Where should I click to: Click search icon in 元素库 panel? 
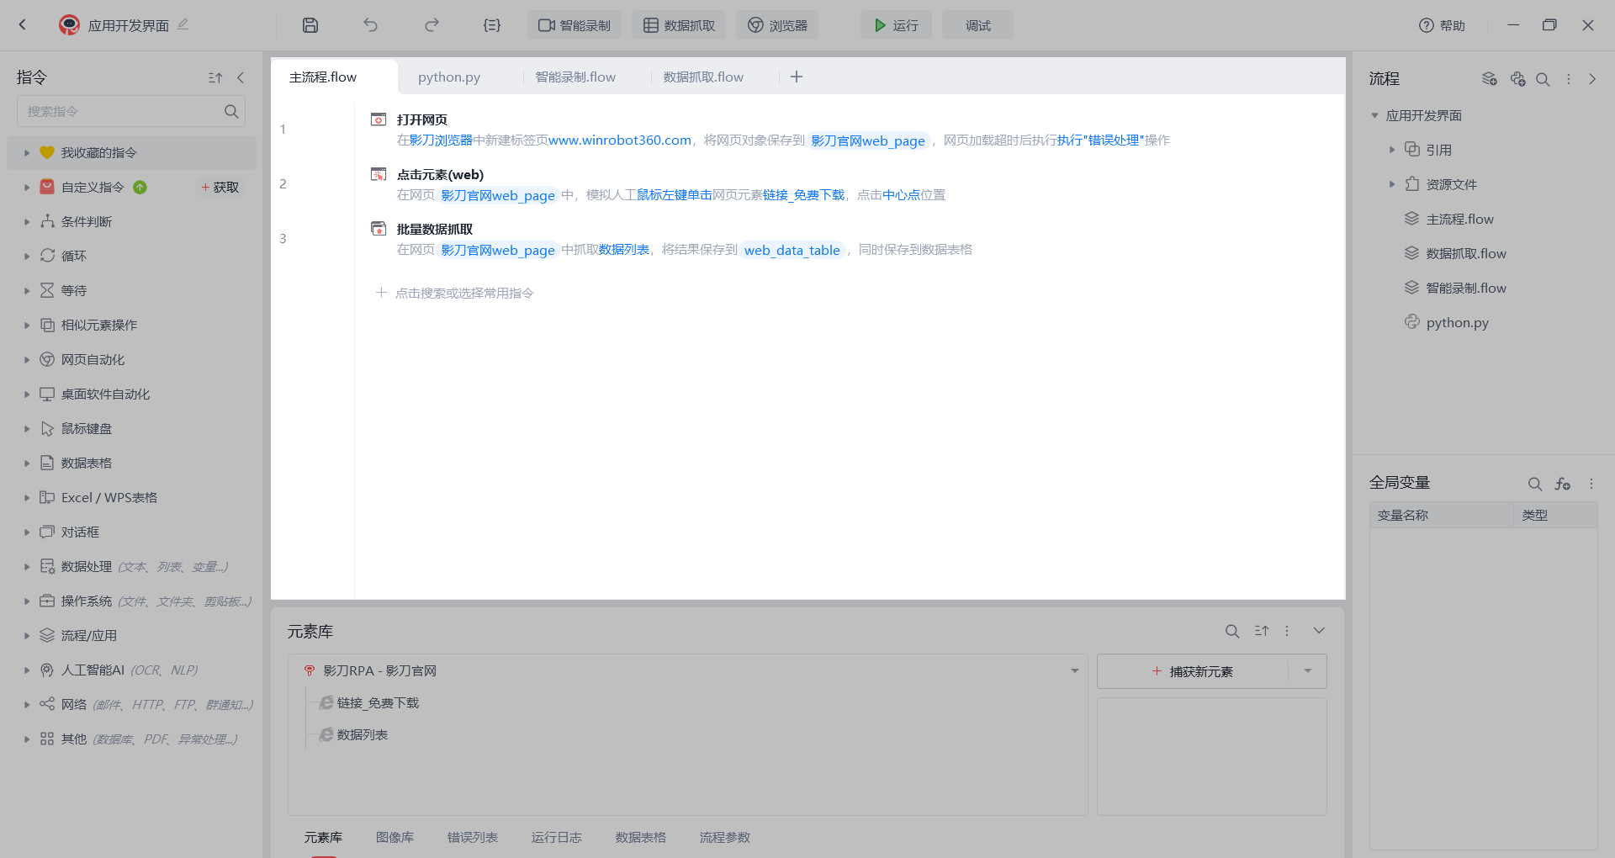[1232, 631]
